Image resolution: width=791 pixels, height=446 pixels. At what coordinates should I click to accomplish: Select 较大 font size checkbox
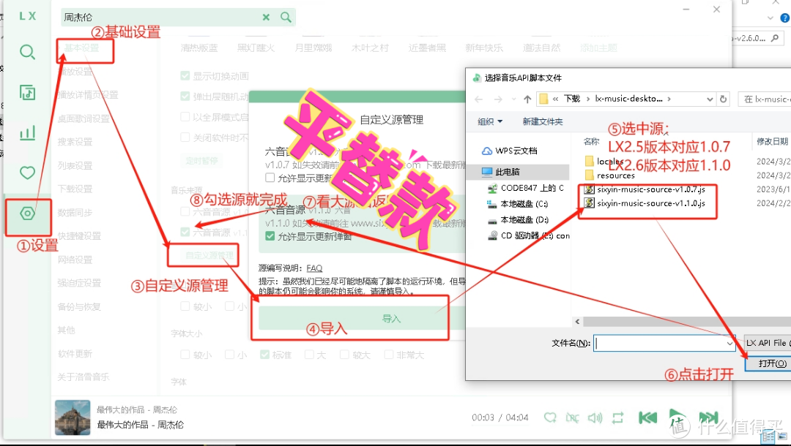click(344, 355)
